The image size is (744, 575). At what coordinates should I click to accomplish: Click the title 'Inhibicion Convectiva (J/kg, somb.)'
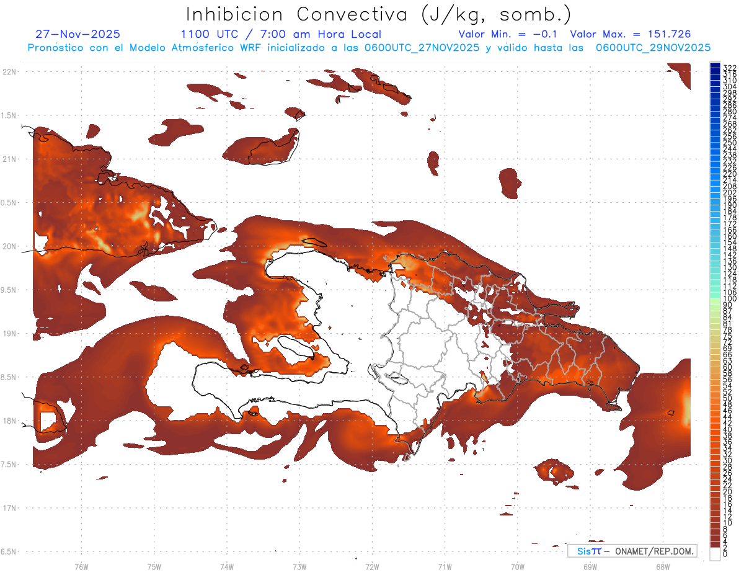[379, 14]
